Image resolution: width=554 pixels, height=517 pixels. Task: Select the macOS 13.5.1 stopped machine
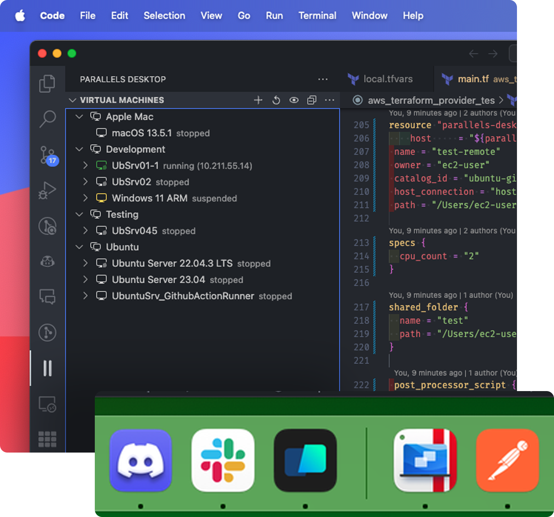click(203, 133)
